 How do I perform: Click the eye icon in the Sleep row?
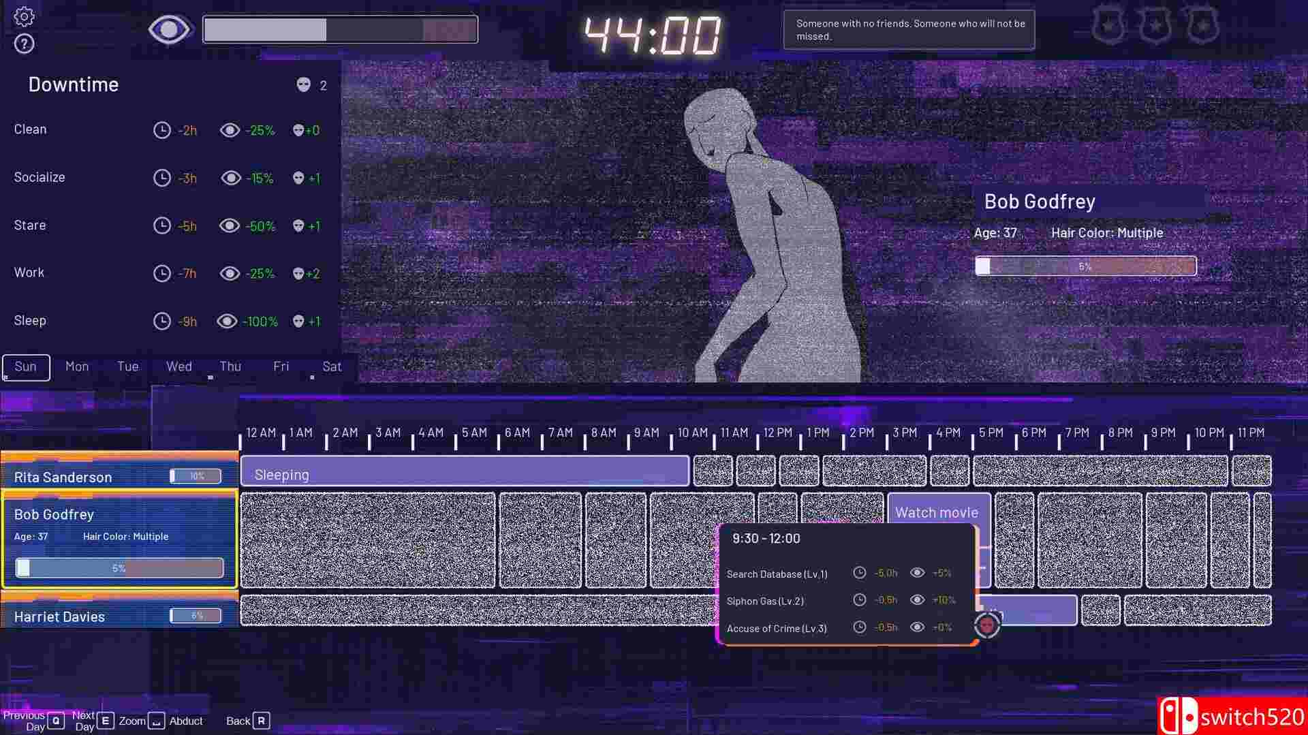point(227,321)
